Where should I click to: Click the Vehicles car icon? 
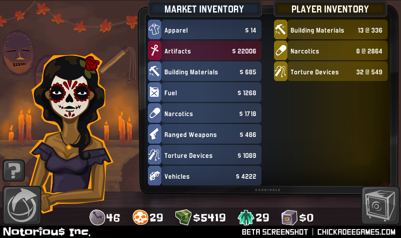tap(155, 176)
